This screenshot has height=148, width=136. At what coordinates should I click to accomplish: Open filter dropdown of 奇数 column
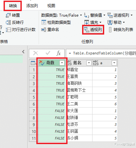click(x=62, y=63)
